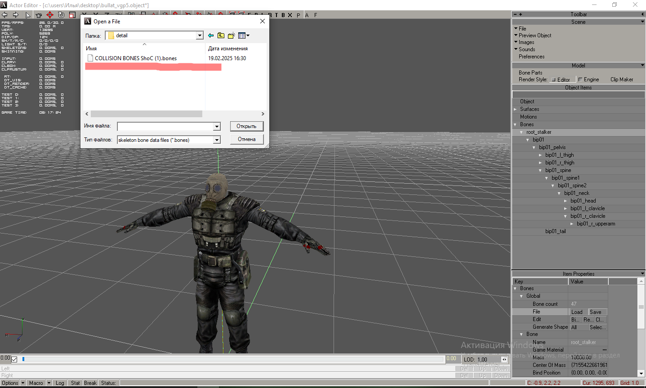This screenshot has height=388, width=646.
Task: Expand the Surfaces item in Object Items
Action: [x=515, y=109]
